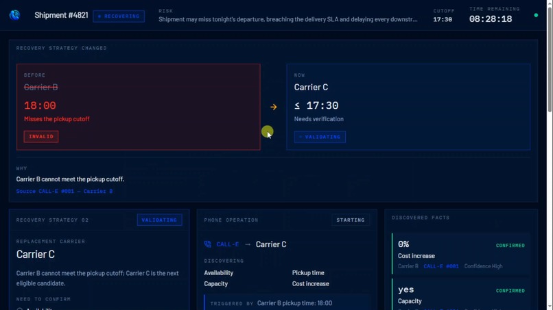Viewport: 553px width, 310px height.
Task: Click 'Needs verification' text
Action: 319,119
